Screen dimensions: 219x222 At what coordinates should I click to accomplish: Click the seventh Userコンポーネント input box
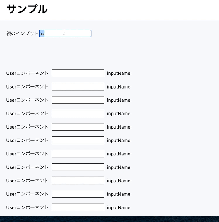pyautogui.click(x=78, y=154)
